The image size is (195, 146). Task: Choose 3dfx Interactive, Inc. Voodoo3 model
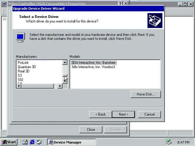pyautogui.click(x=93, y=67)
